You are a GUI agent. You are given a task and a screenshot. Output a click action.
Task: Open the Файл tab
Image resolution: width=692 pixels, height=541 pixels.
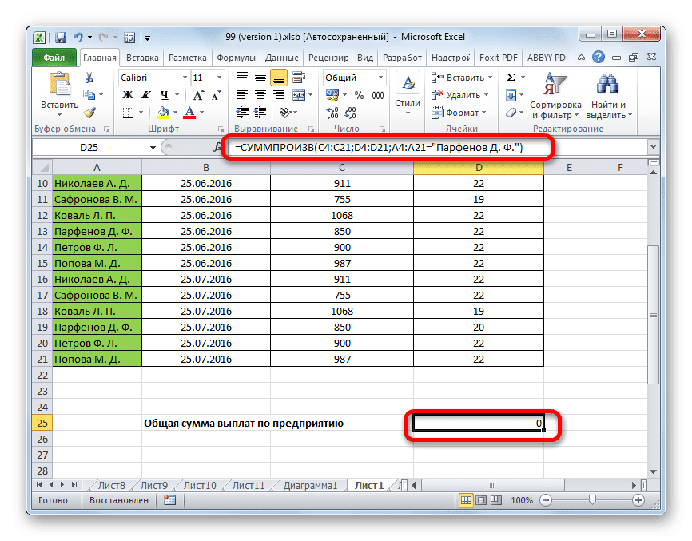click(x=54, y=58)
